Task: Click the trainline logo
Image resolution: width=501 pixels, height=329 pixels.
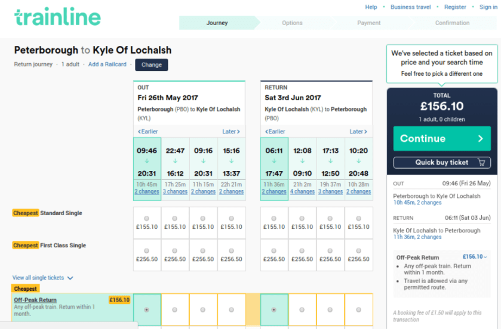Action: 57,17
